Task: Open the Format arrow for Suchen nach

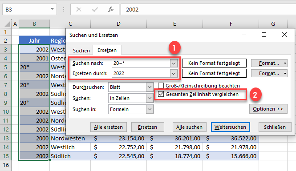Action: pos(285,63)
